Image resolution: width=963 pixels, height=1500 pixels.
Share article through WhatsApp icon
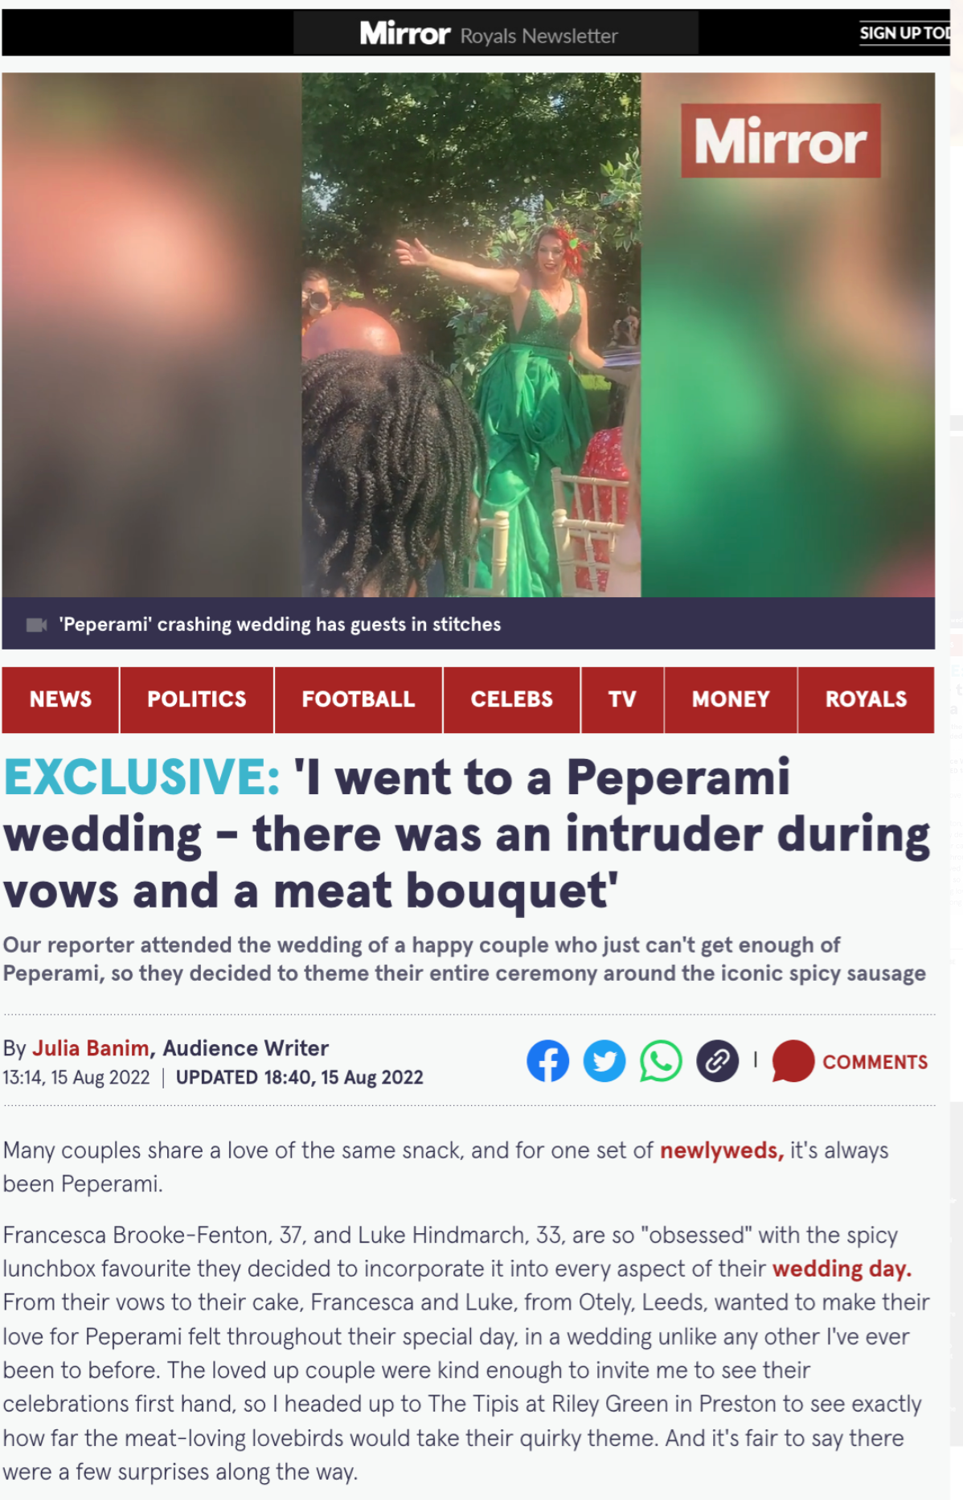click(x=661, y=1060)
